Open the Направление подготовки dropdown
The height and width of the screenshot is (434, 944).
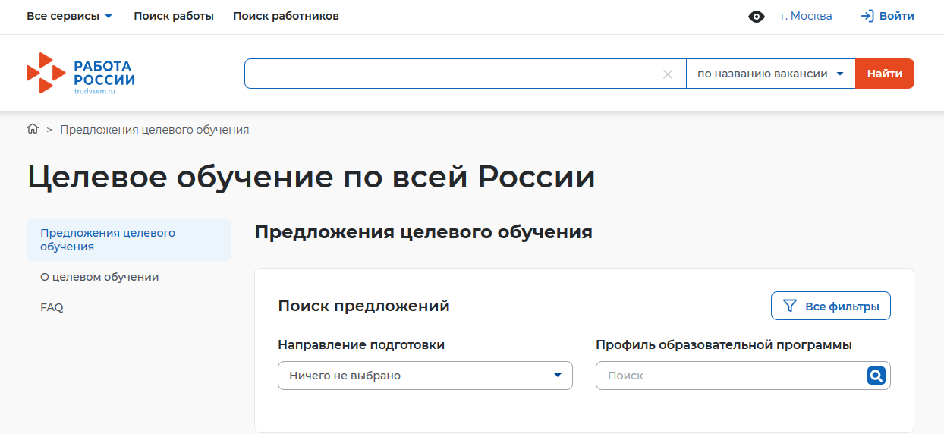click(425, 376)
